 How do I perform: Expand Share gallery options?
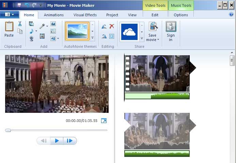[142, 38]
